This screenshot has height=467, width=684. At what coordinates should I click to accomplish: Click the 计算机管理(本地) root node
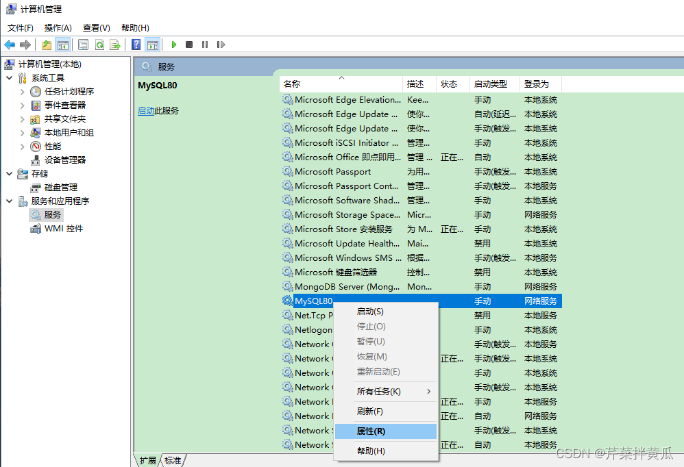tap(50, 64)
